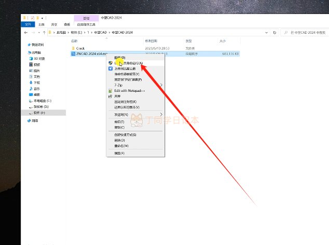The width and height of the screenshot is (329, 245).
Task: Click the Xunlei cloud upload icon
Action: coord(111,69)
